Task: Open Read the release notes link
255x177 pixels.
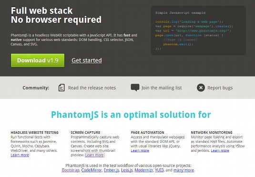Action: tap(92, 88)
